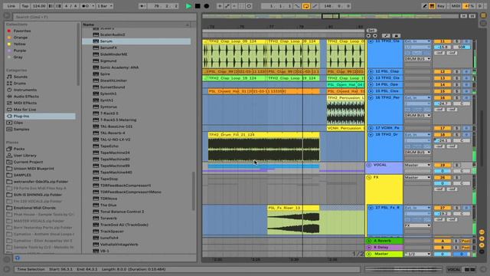Select the Plug-Ins category

click(41, 116)
